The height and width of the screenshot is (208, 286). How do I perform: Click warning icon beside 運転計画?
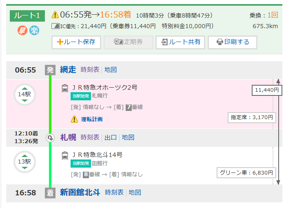pos(74,119)
